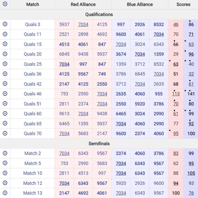Open the Quals 36 match link
This screenshot has height=198, width=198.
(33, 74)
